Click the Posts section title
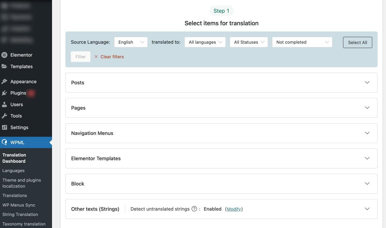The width and height of the screenshot is (386, 228). pyautogui.click(x=78, y=83)
